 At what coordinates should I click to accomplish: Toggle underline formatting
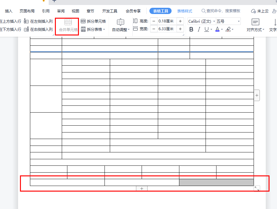tap(206, 29)
